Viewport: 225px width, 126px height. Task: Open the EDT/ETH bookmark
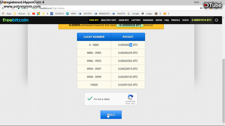pyautogui.click(x=88, y=14)
